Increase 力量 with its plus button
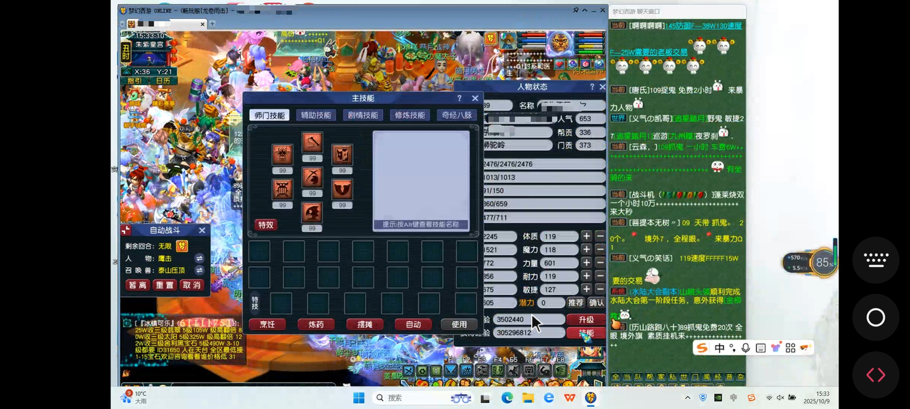Viewport: 910px width, 409px height. tap(586, 263)
